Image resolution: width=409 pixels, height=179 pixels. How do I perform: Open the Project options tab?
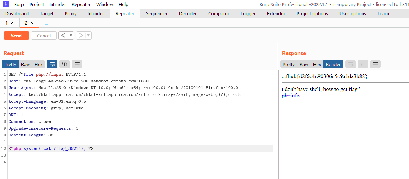[312, 14]
